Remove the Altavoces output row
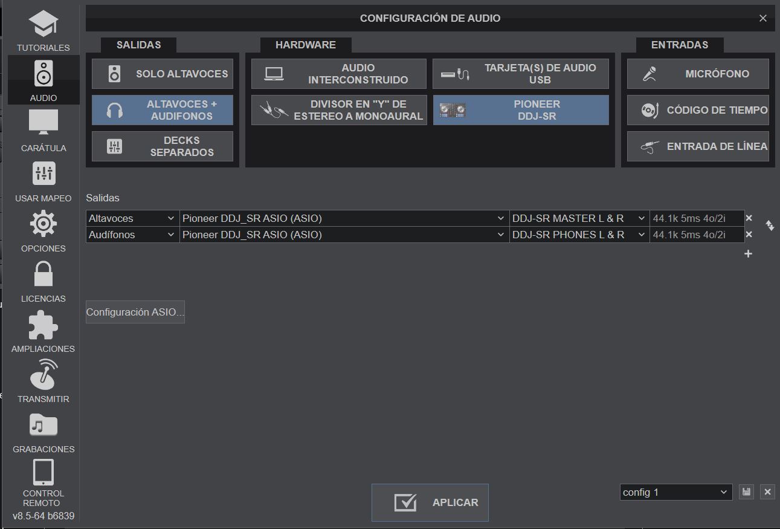This screenshot has height=529, width=780. 749,218
